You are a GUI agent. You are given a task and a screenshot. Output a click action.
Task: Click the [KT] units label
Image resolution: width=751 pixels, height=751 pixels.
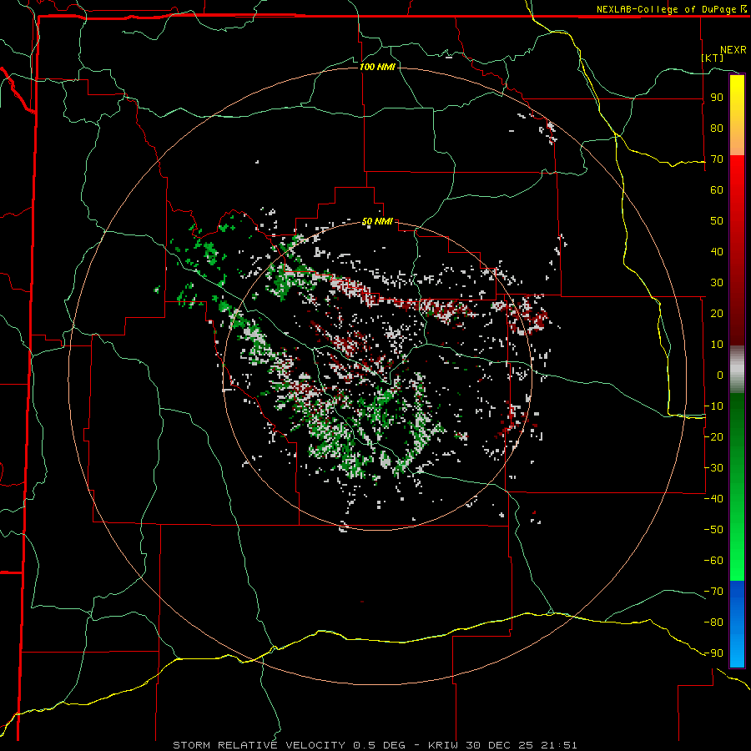coord(713,58)
